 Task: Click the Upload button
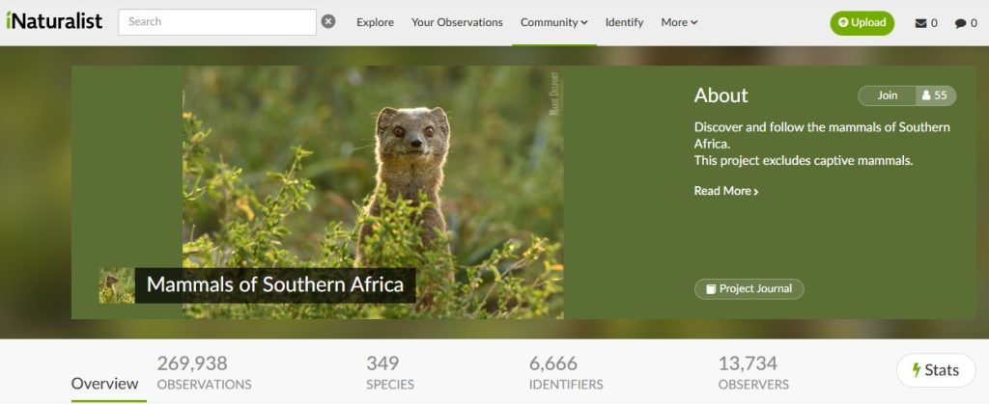(x=862, y=22)
